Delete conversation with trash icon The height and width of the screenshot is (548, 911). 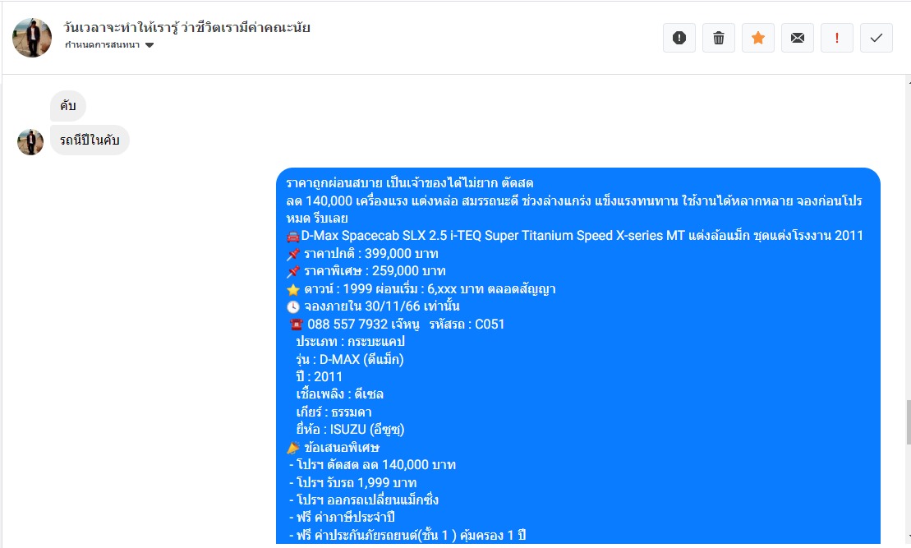719,38
